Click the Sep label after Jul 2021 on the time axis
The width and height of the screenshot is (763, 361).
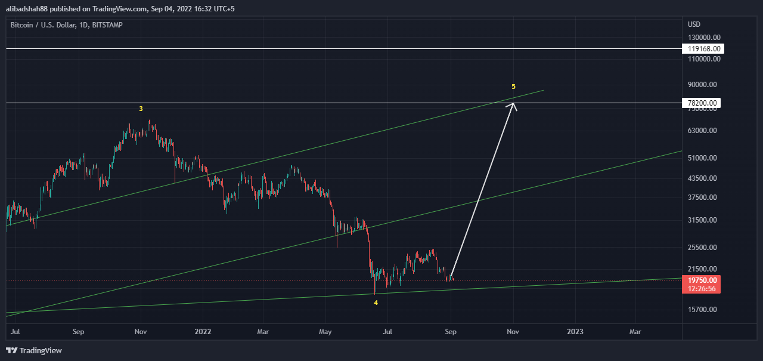point(79,331)
